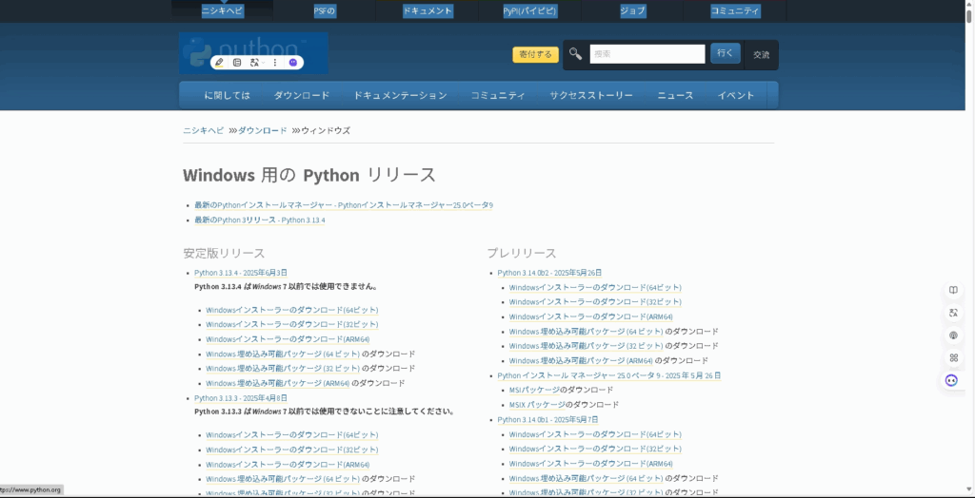Click the notes panel icon in floating toolbar
975x498 pixels.
click(237, 62)
